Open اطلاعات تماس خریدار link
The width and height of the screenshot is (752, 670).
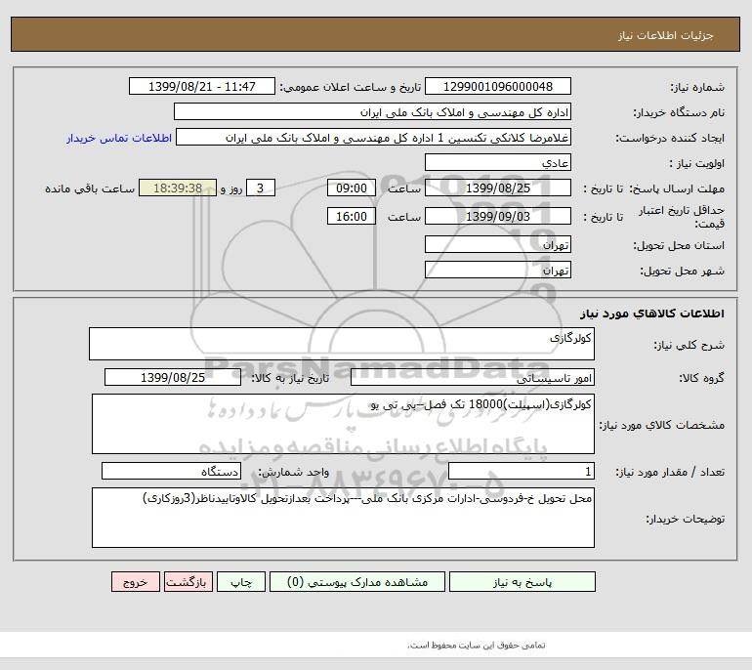119,138
